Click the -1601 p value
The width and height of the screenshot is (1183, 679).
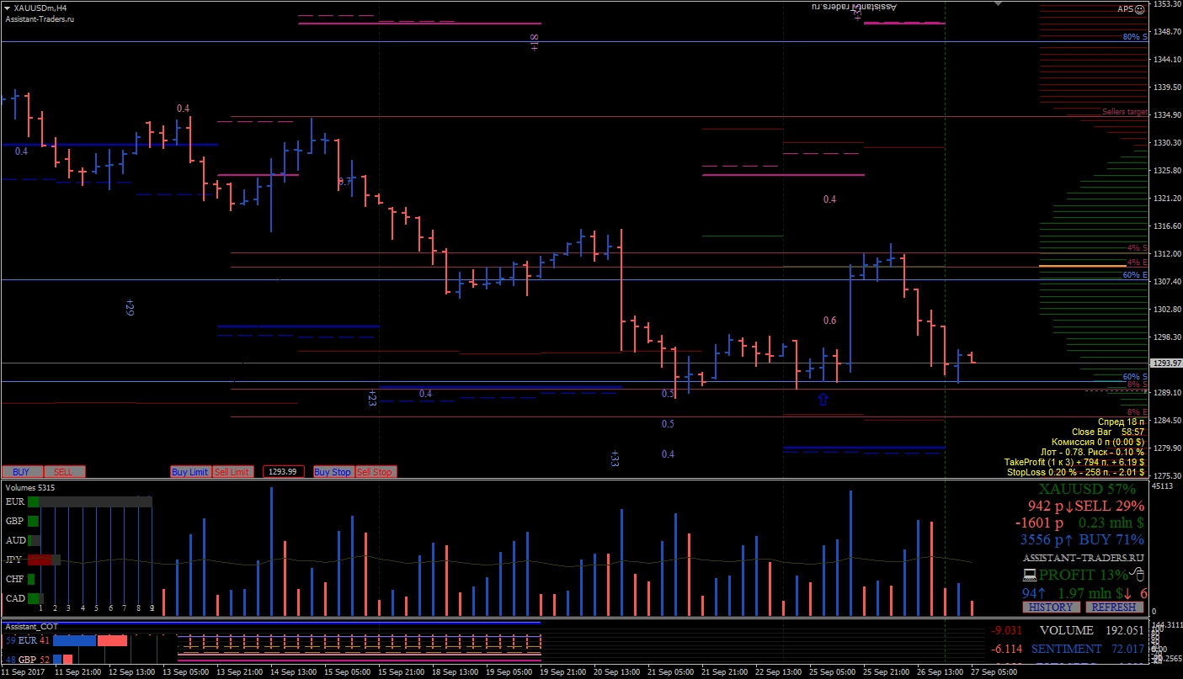click(1039, 523)
